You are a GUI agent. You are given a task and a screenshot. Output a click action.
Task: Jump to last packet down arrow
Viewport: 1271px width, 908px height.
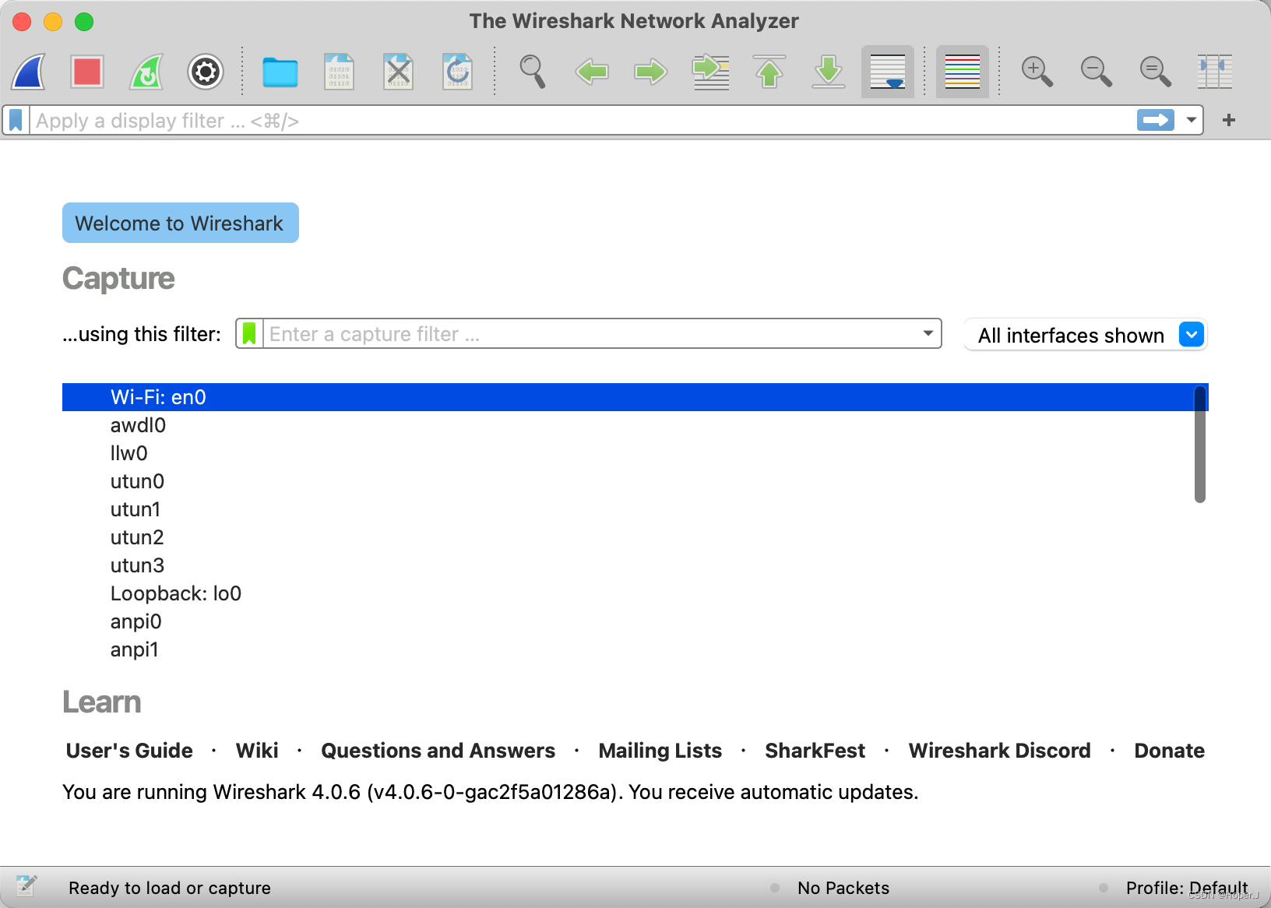point(829,72)
